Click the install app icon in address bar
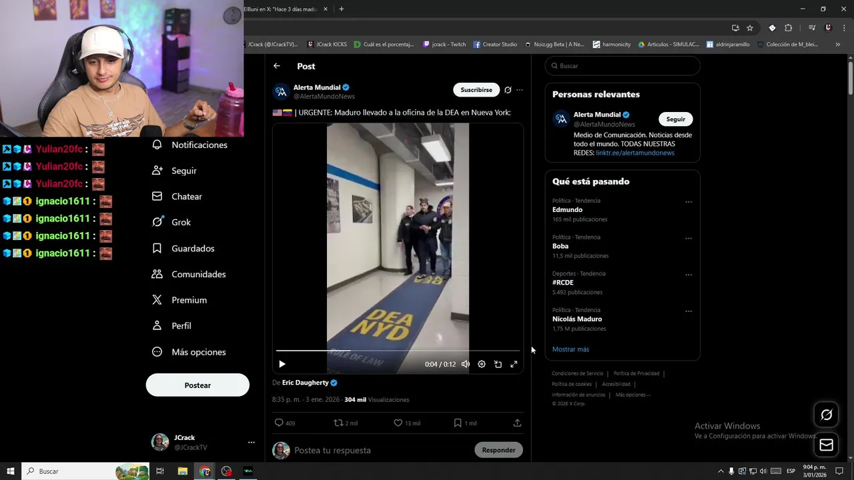Screen dimensions: 854x480 point(735,28)
